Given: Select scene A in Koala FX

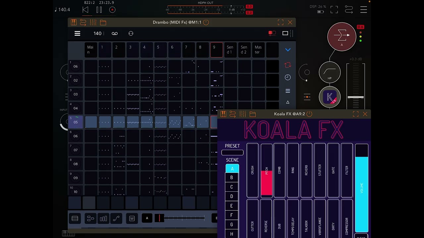Looking at the screenshot, I should point(232,169).
